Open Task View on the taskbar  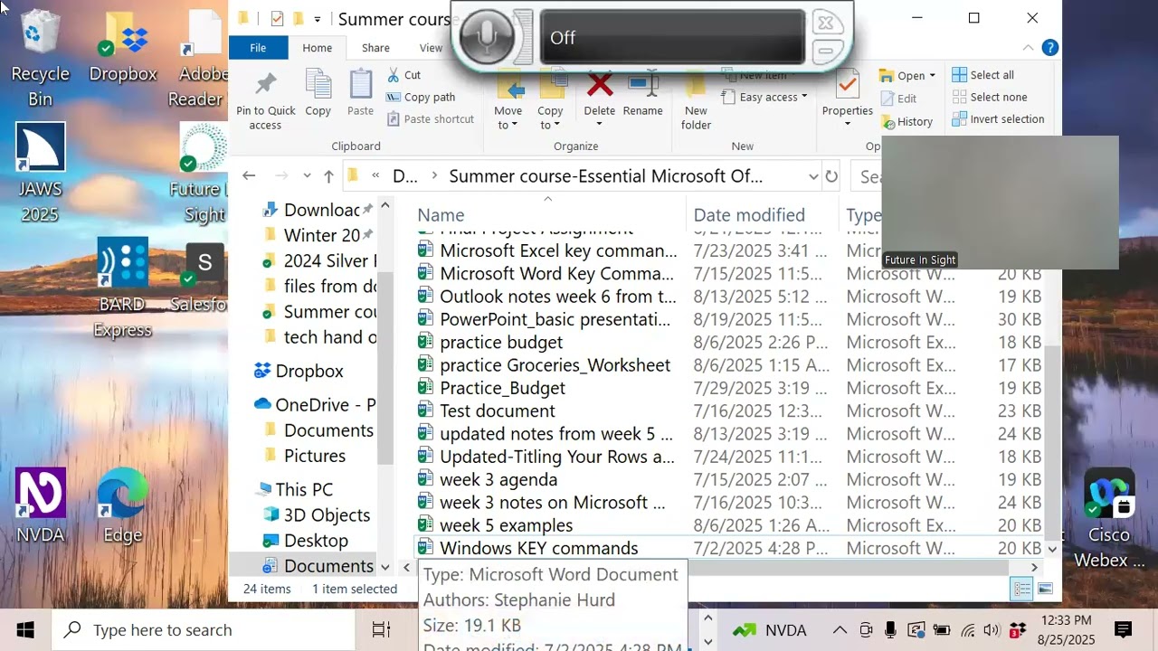[381, 629]
